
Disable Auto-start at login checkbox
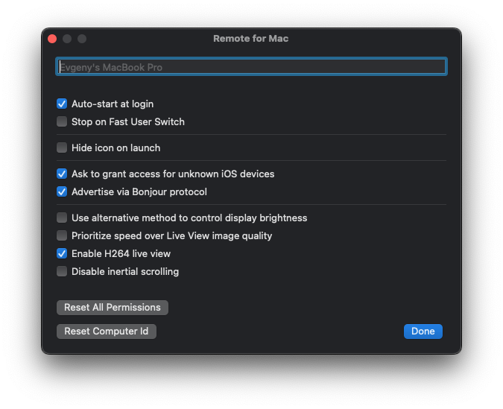pyautogui.click(x=62, y=104)
